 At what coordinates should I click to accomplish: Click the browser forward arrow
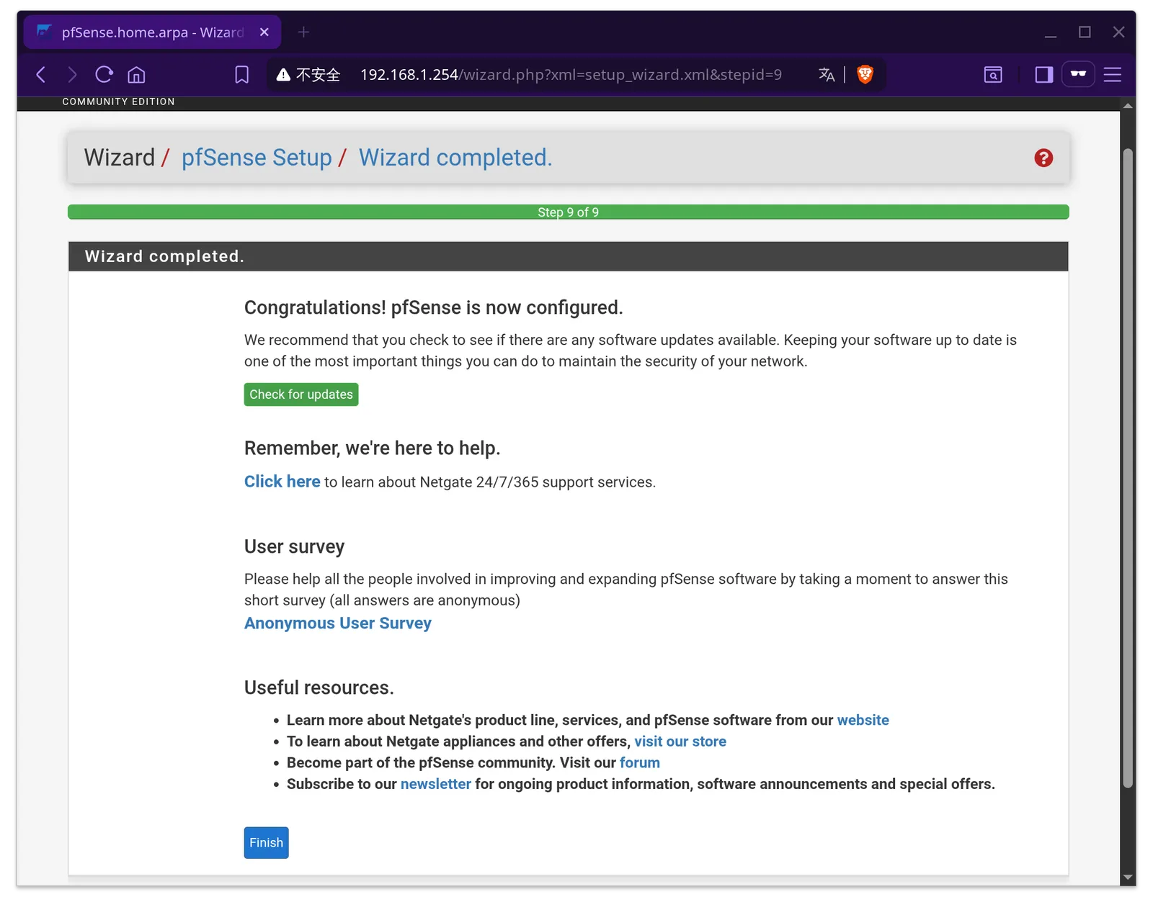pyautogui.click(x=72, y=74)
